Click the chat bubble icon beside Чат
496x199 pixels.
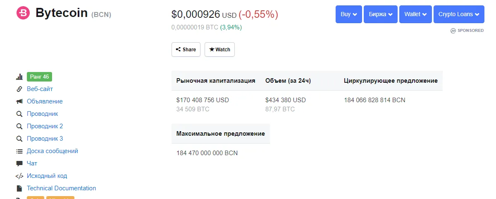coord(19,163)
